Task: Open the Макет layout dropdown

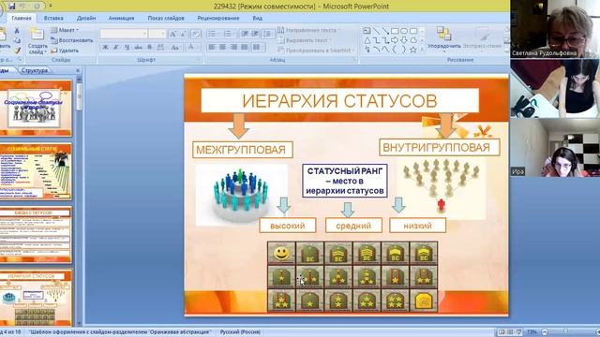Action: click(65, 30)
